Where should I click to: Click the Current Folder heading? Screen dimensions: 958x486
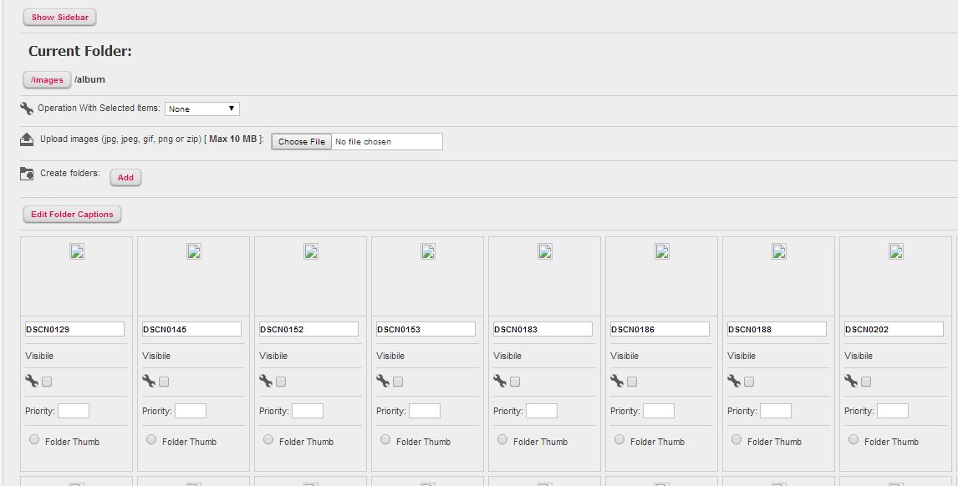[x=80, y=51]
